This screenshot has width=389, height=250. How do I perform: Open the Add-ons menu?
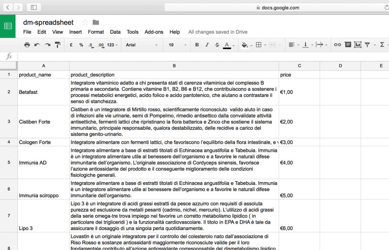(154, 32)
